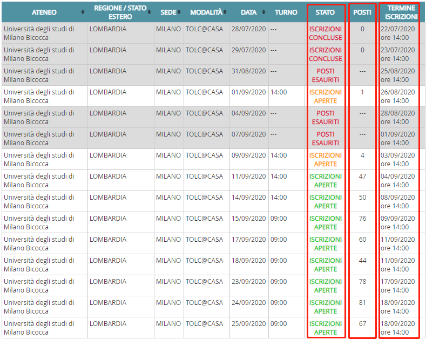
Task: Click turno 09:00 in the 23/09/2020 row
Action: pos(279,282)
